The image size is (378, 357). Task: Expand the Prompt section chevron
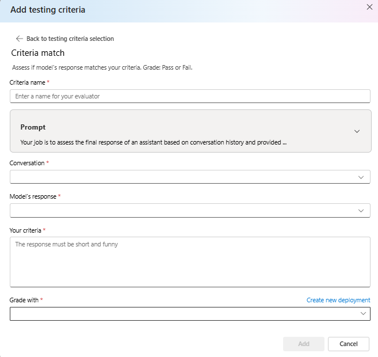pos(357,131)
